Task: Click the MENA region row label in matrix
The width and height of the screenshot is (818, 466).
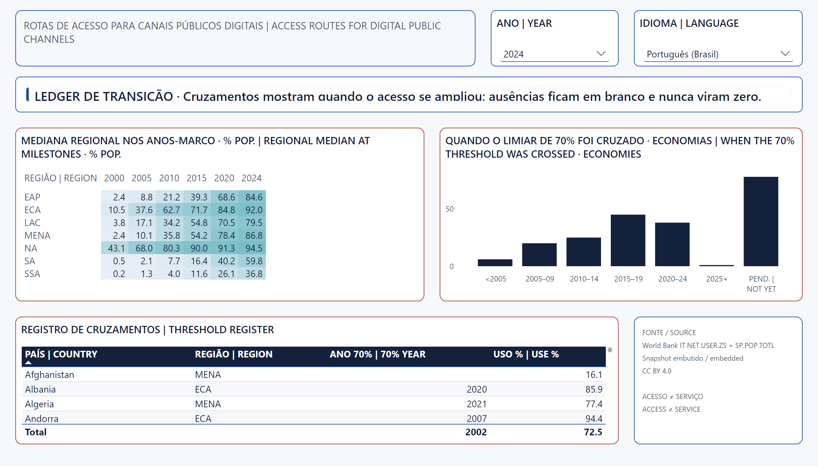Action: [37, 235]
